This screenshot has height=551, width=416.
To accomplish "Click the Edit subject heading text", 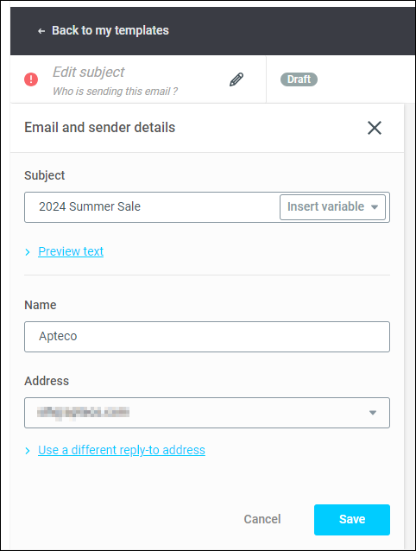I will [x=89, y=72].
